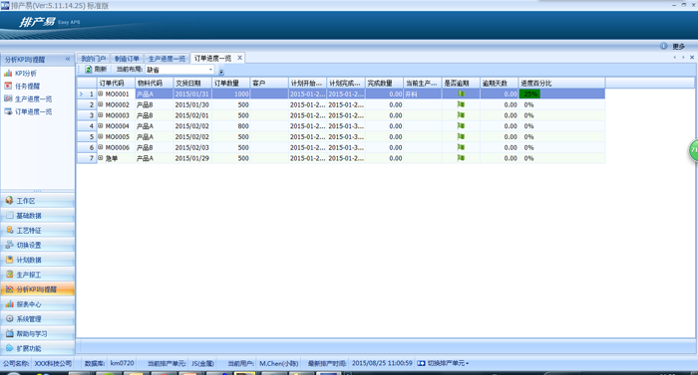
Task: Click the 切换排产单元 icon in status bar
Action: point(421,363)
